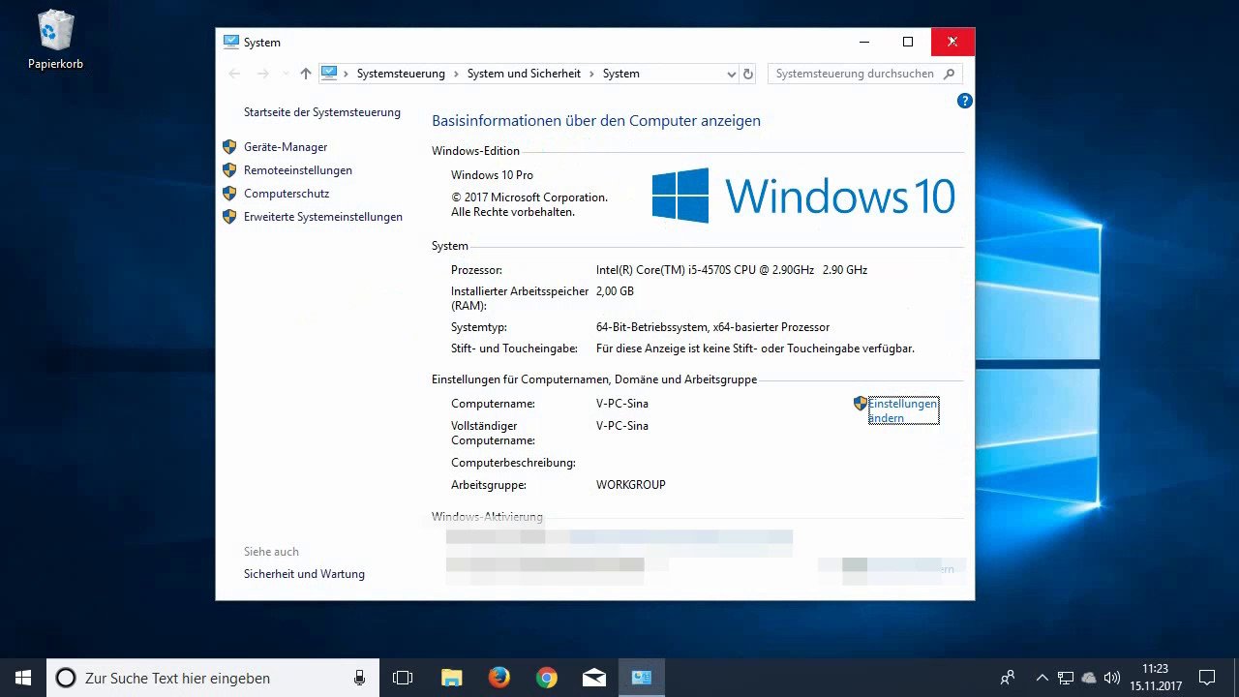This screenshot has width=1239, height=697.
Task: Click the network tray icon
Action: pos(1065,678)
